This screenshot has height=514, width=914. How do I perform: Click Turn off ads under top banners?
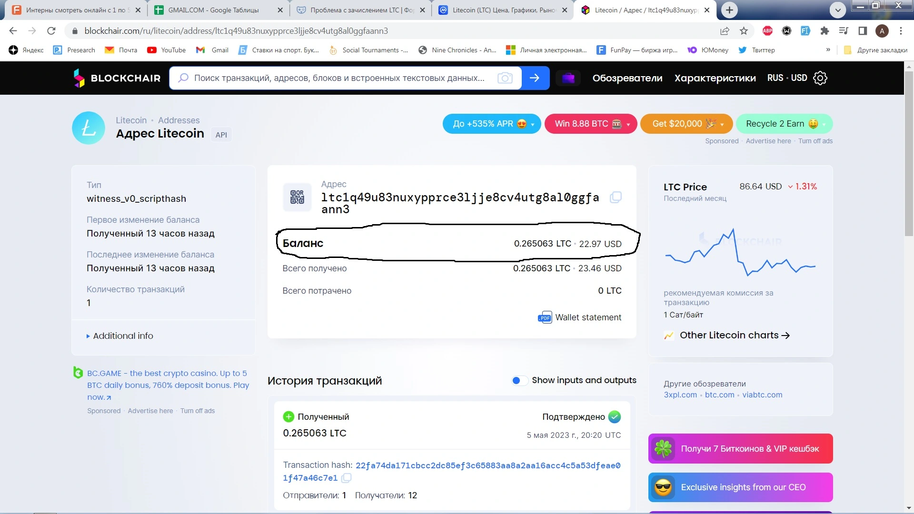coord(815,141)
